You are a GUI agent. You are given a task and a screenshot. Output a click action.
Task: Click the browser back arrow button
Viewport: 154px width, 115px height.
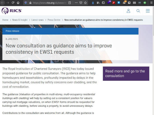pos(3,3)
